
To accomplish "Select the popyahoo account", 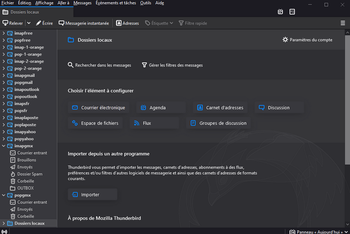I will (x=24, y=139).
